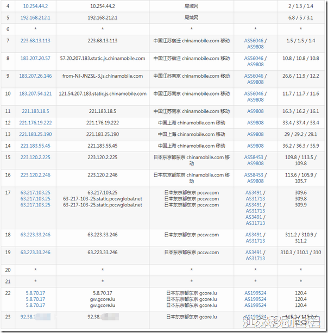Click the AS31713 link in hop 18
The image size is (328, 333).
(255, 241)
